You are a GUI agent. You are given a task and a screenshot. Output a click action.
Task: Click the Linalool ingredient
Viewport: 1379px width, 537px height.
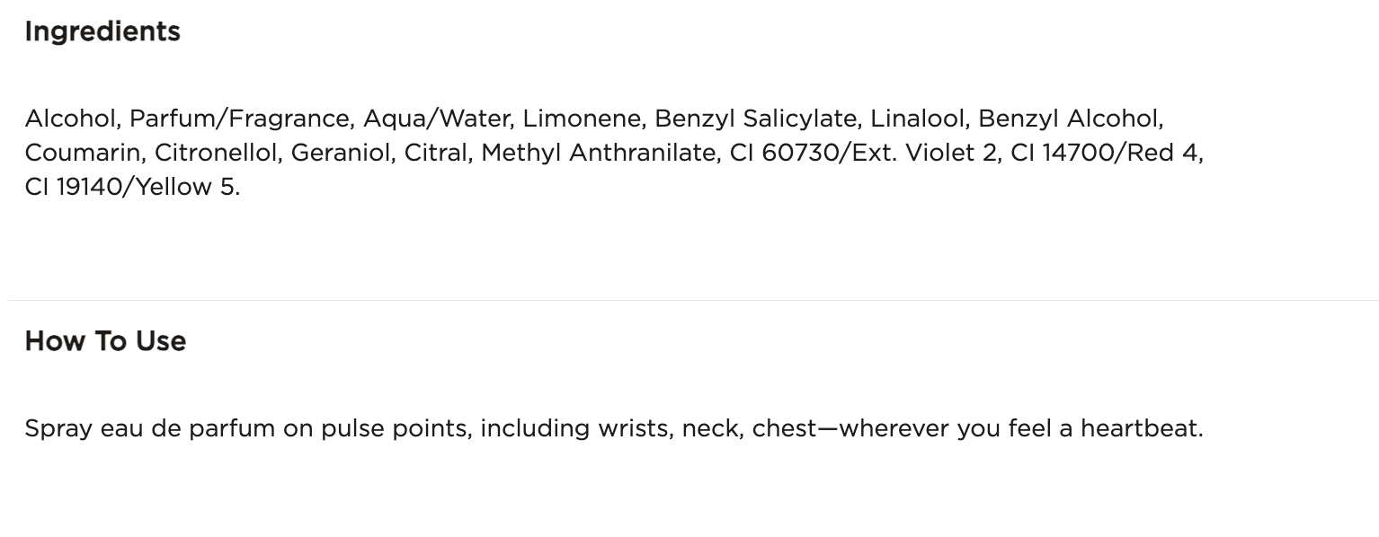[x=917, y=119]
